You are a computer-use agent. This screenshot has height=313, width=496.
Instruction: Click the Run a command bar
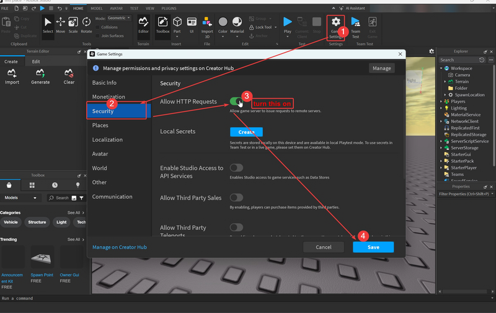pos(247,298)
